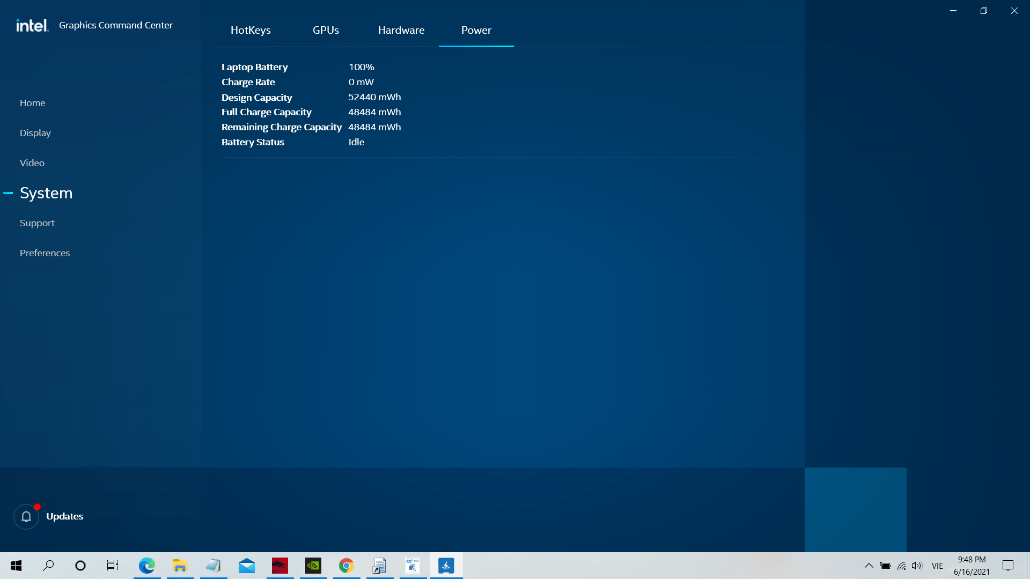The width and height of the screenshot is (1030, 579).
Task: Open the volume tray icon
Action: pos(917,566)
